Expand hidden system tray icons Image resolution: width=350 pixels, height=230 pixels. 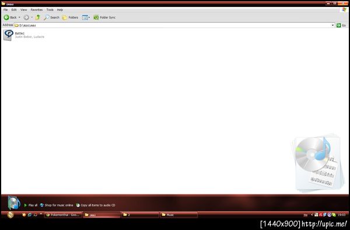point(312,215)
